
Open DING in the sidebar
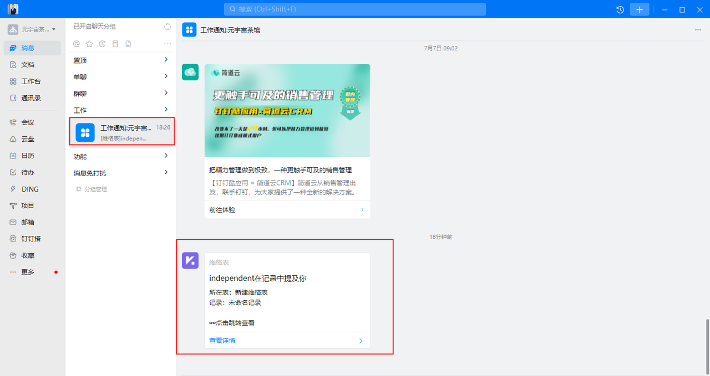coord(33,189)
